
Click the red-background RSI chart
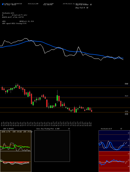tap(114, 162)
